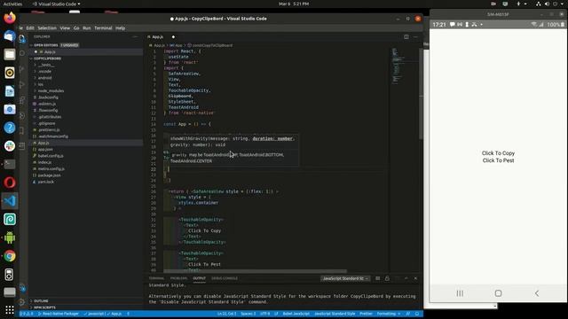The height and width of the screenshot is (319, 568).
Task: Click notifications bell in status bar
Action: [x=417, y=314]
